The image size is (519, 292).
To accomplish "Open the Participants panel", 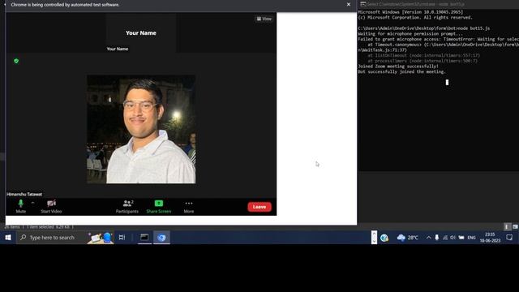I will pyautogui.click(x=127, y=206).
